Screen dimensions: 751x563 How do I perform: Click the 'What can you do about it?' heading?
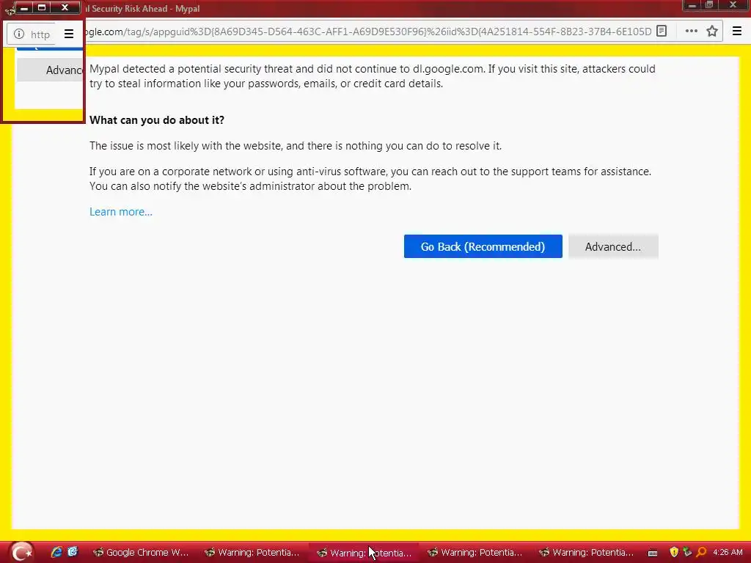[x=157, y=120]
